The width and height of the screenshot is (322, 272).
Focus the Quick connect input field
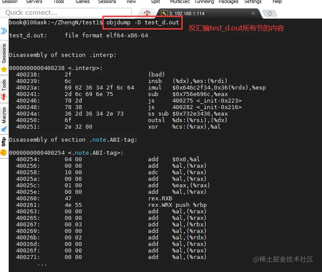click(66, 13)
